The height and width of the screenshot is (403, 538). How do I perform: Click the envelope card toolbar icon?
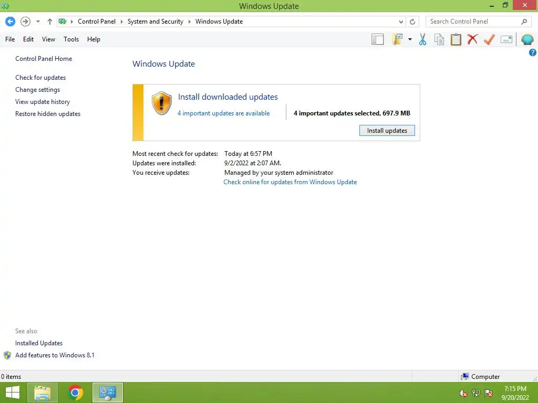(x=506, y=39)
